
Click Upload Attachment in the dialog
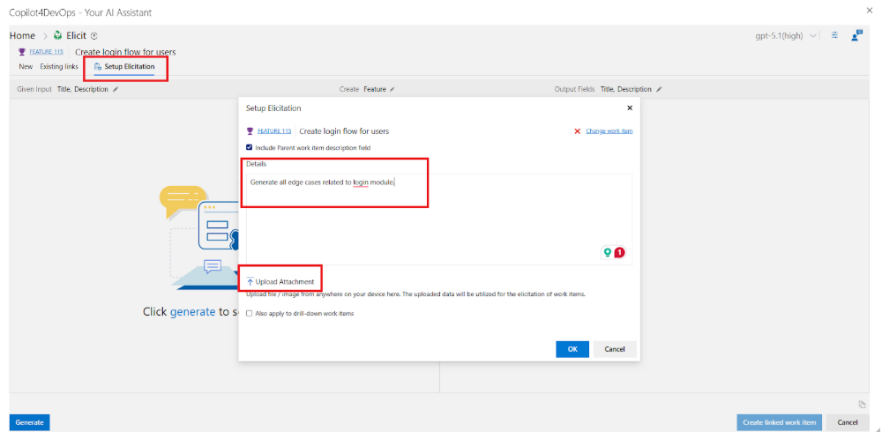(x=280, y=281)
